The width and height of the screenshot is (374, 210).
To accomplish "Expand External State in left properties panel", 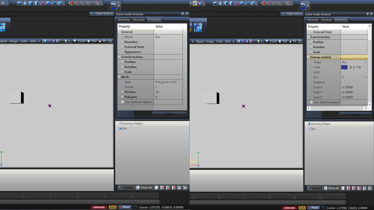I will pos(122,47).
